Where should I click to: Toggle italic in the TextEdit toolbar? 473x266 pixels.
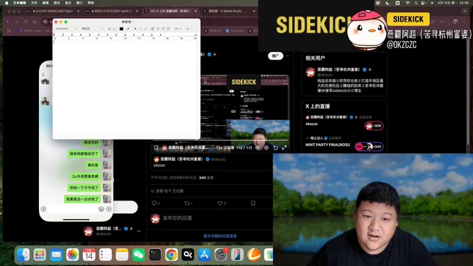(x=141, y=28)
